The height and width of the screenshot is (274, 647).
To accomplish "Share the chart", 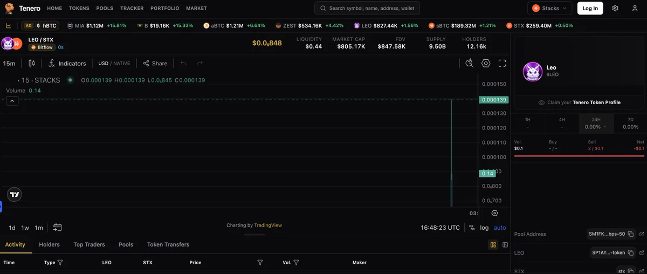I will click(x=155, y=63).
